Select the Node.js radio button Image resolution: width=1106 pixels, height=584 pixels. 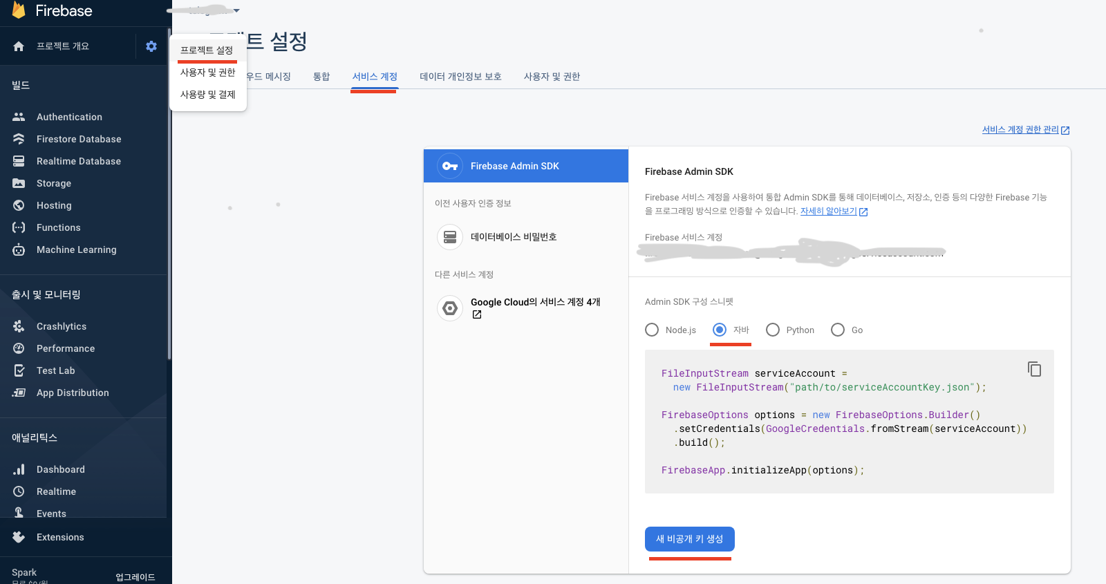(652, 330)
